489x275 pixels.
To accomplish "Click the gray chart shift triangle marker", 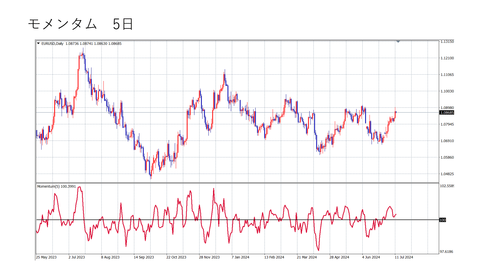I will (x=398, y=42).
